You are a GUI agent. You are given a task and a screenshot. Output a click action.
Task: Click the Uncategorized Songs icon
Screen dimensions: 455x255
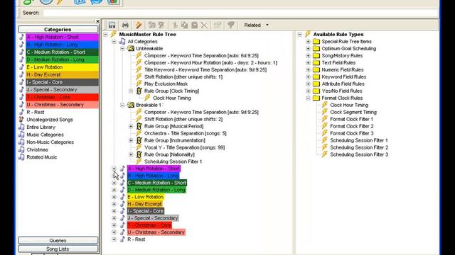pyautogui.click(x=21, y=120)
